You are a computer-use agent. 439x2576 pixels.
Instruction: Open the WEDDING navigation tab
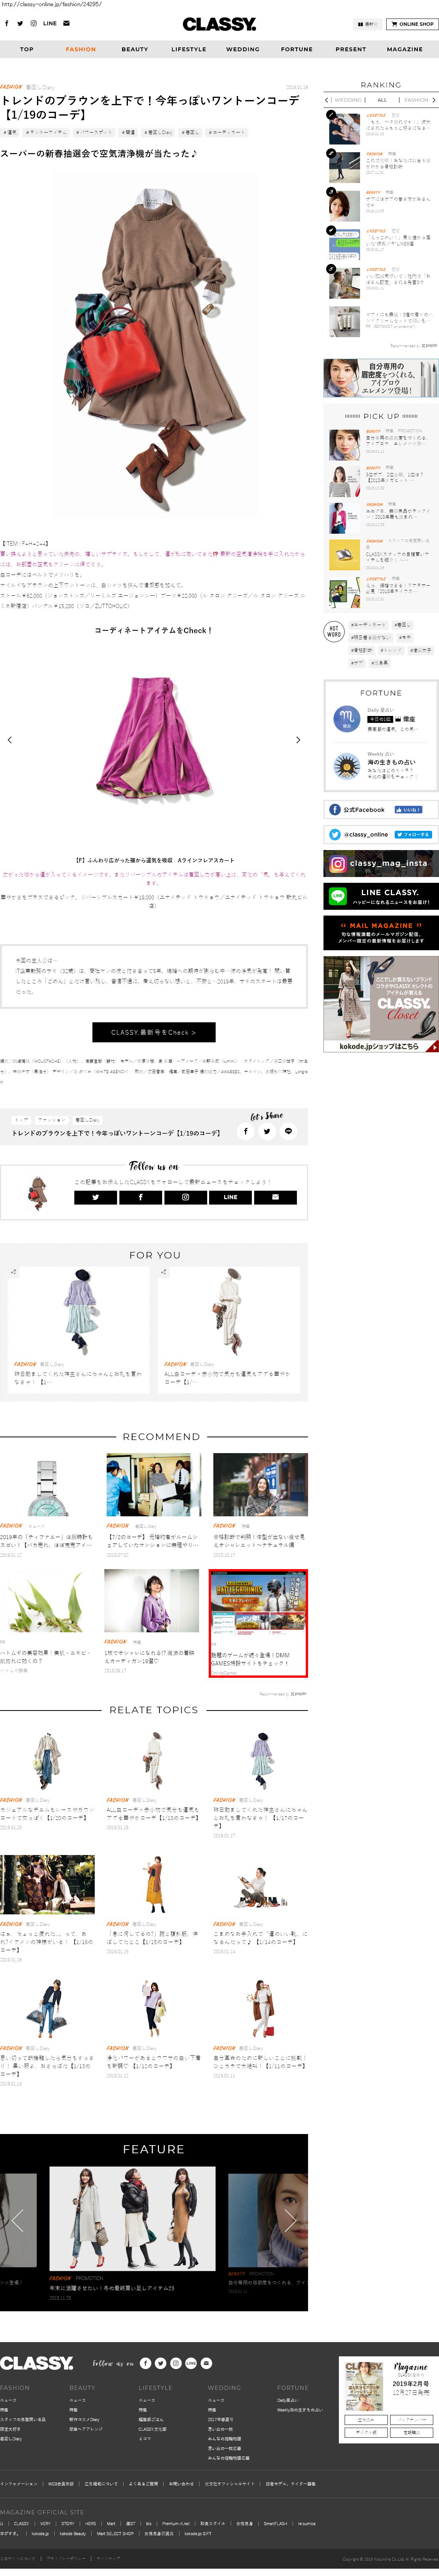pyautogui.click(x=243, y=49)
